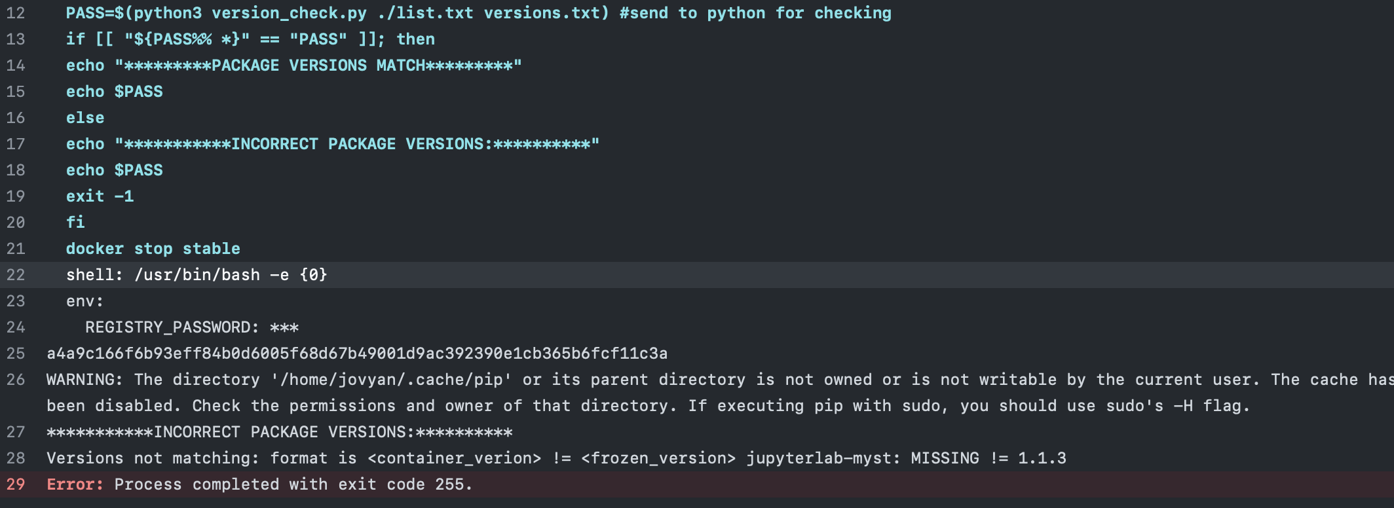
Task: Click the REGISTRY_PASSWORD masked value line
Action: (191, 327)
